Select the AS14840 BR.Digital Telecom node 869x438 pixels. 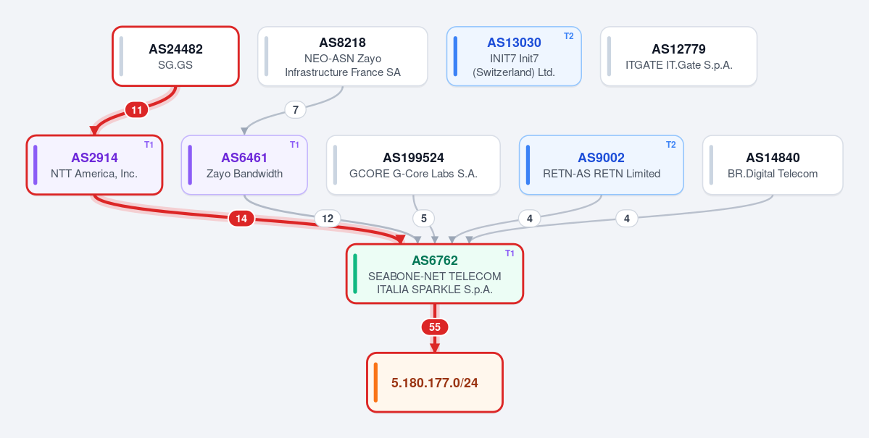pos(773,165)
